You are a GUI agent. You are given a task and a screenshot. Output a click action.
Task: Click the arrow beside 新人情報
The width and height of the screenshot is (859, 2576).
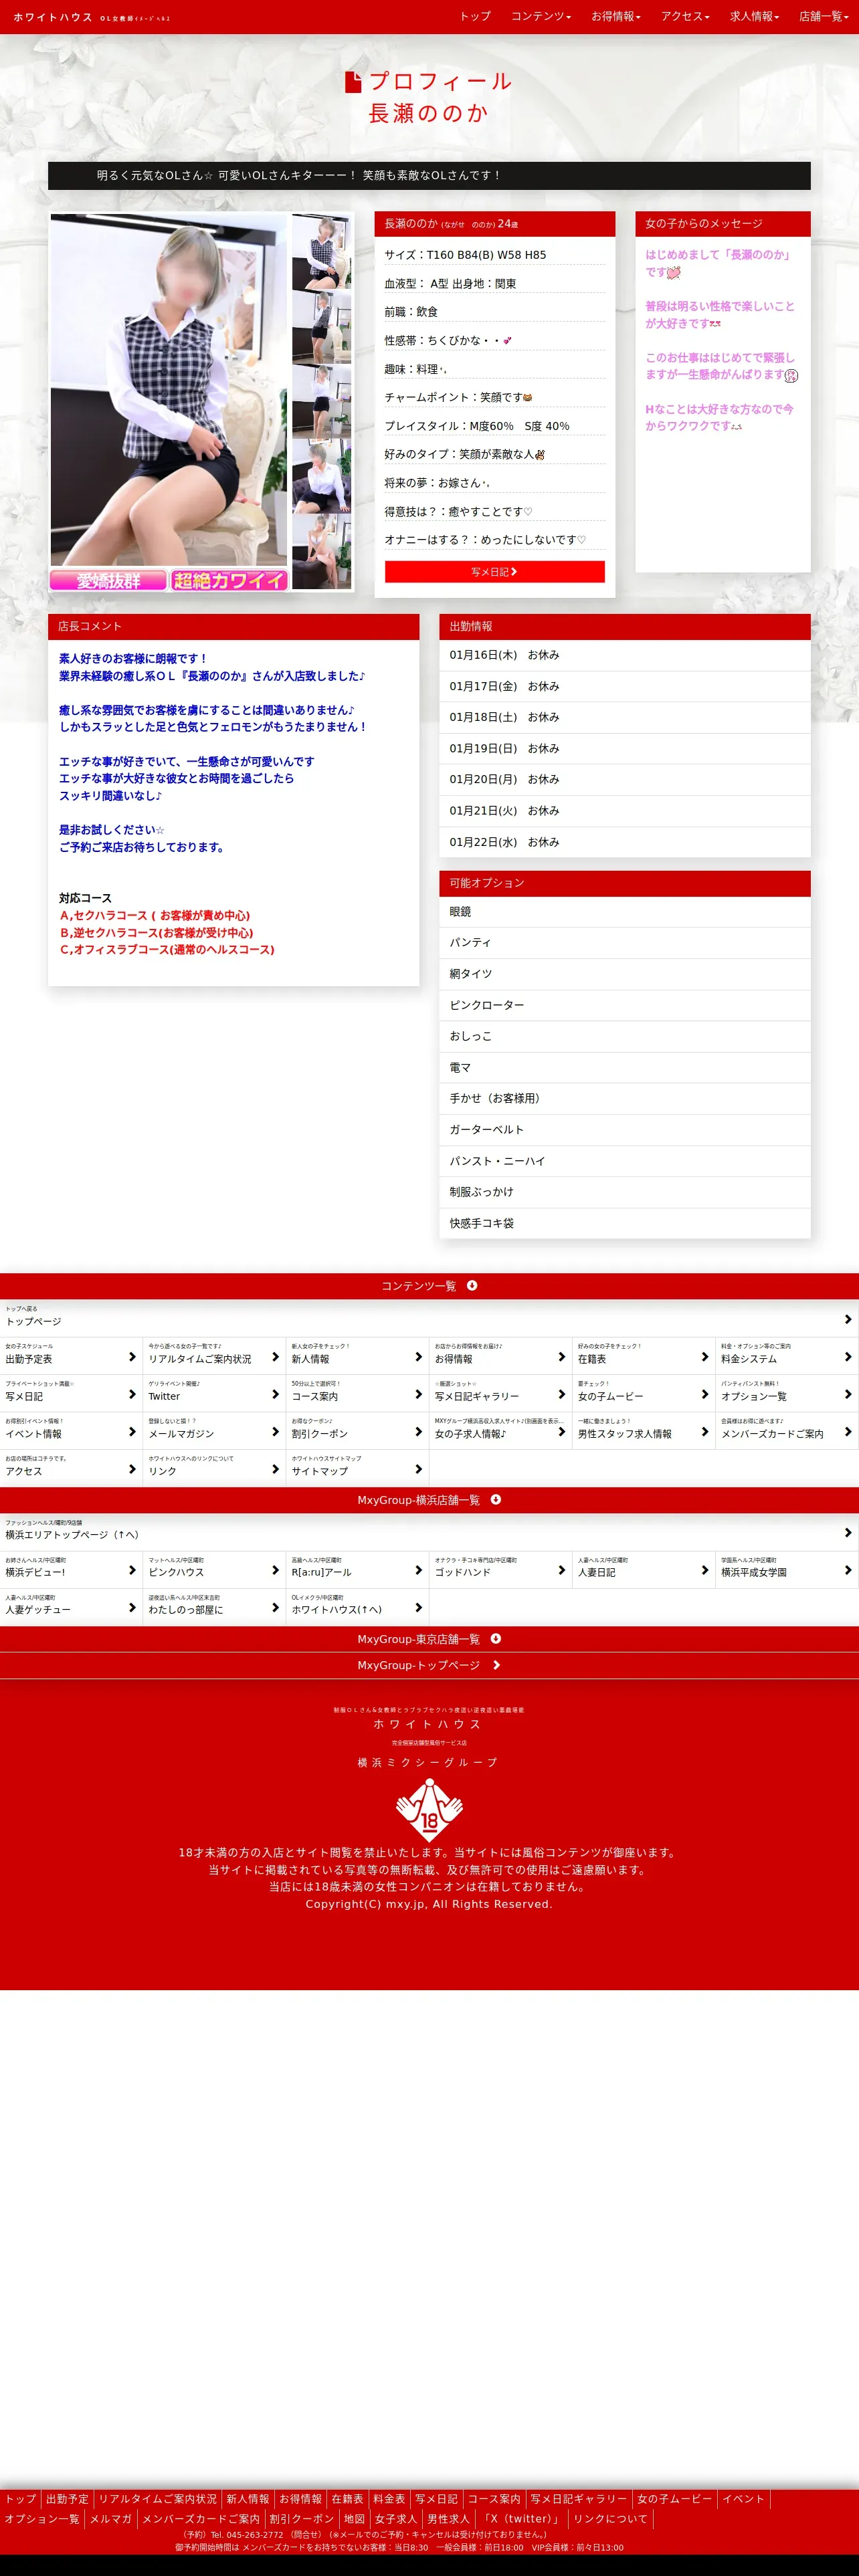coord(418,1357)
